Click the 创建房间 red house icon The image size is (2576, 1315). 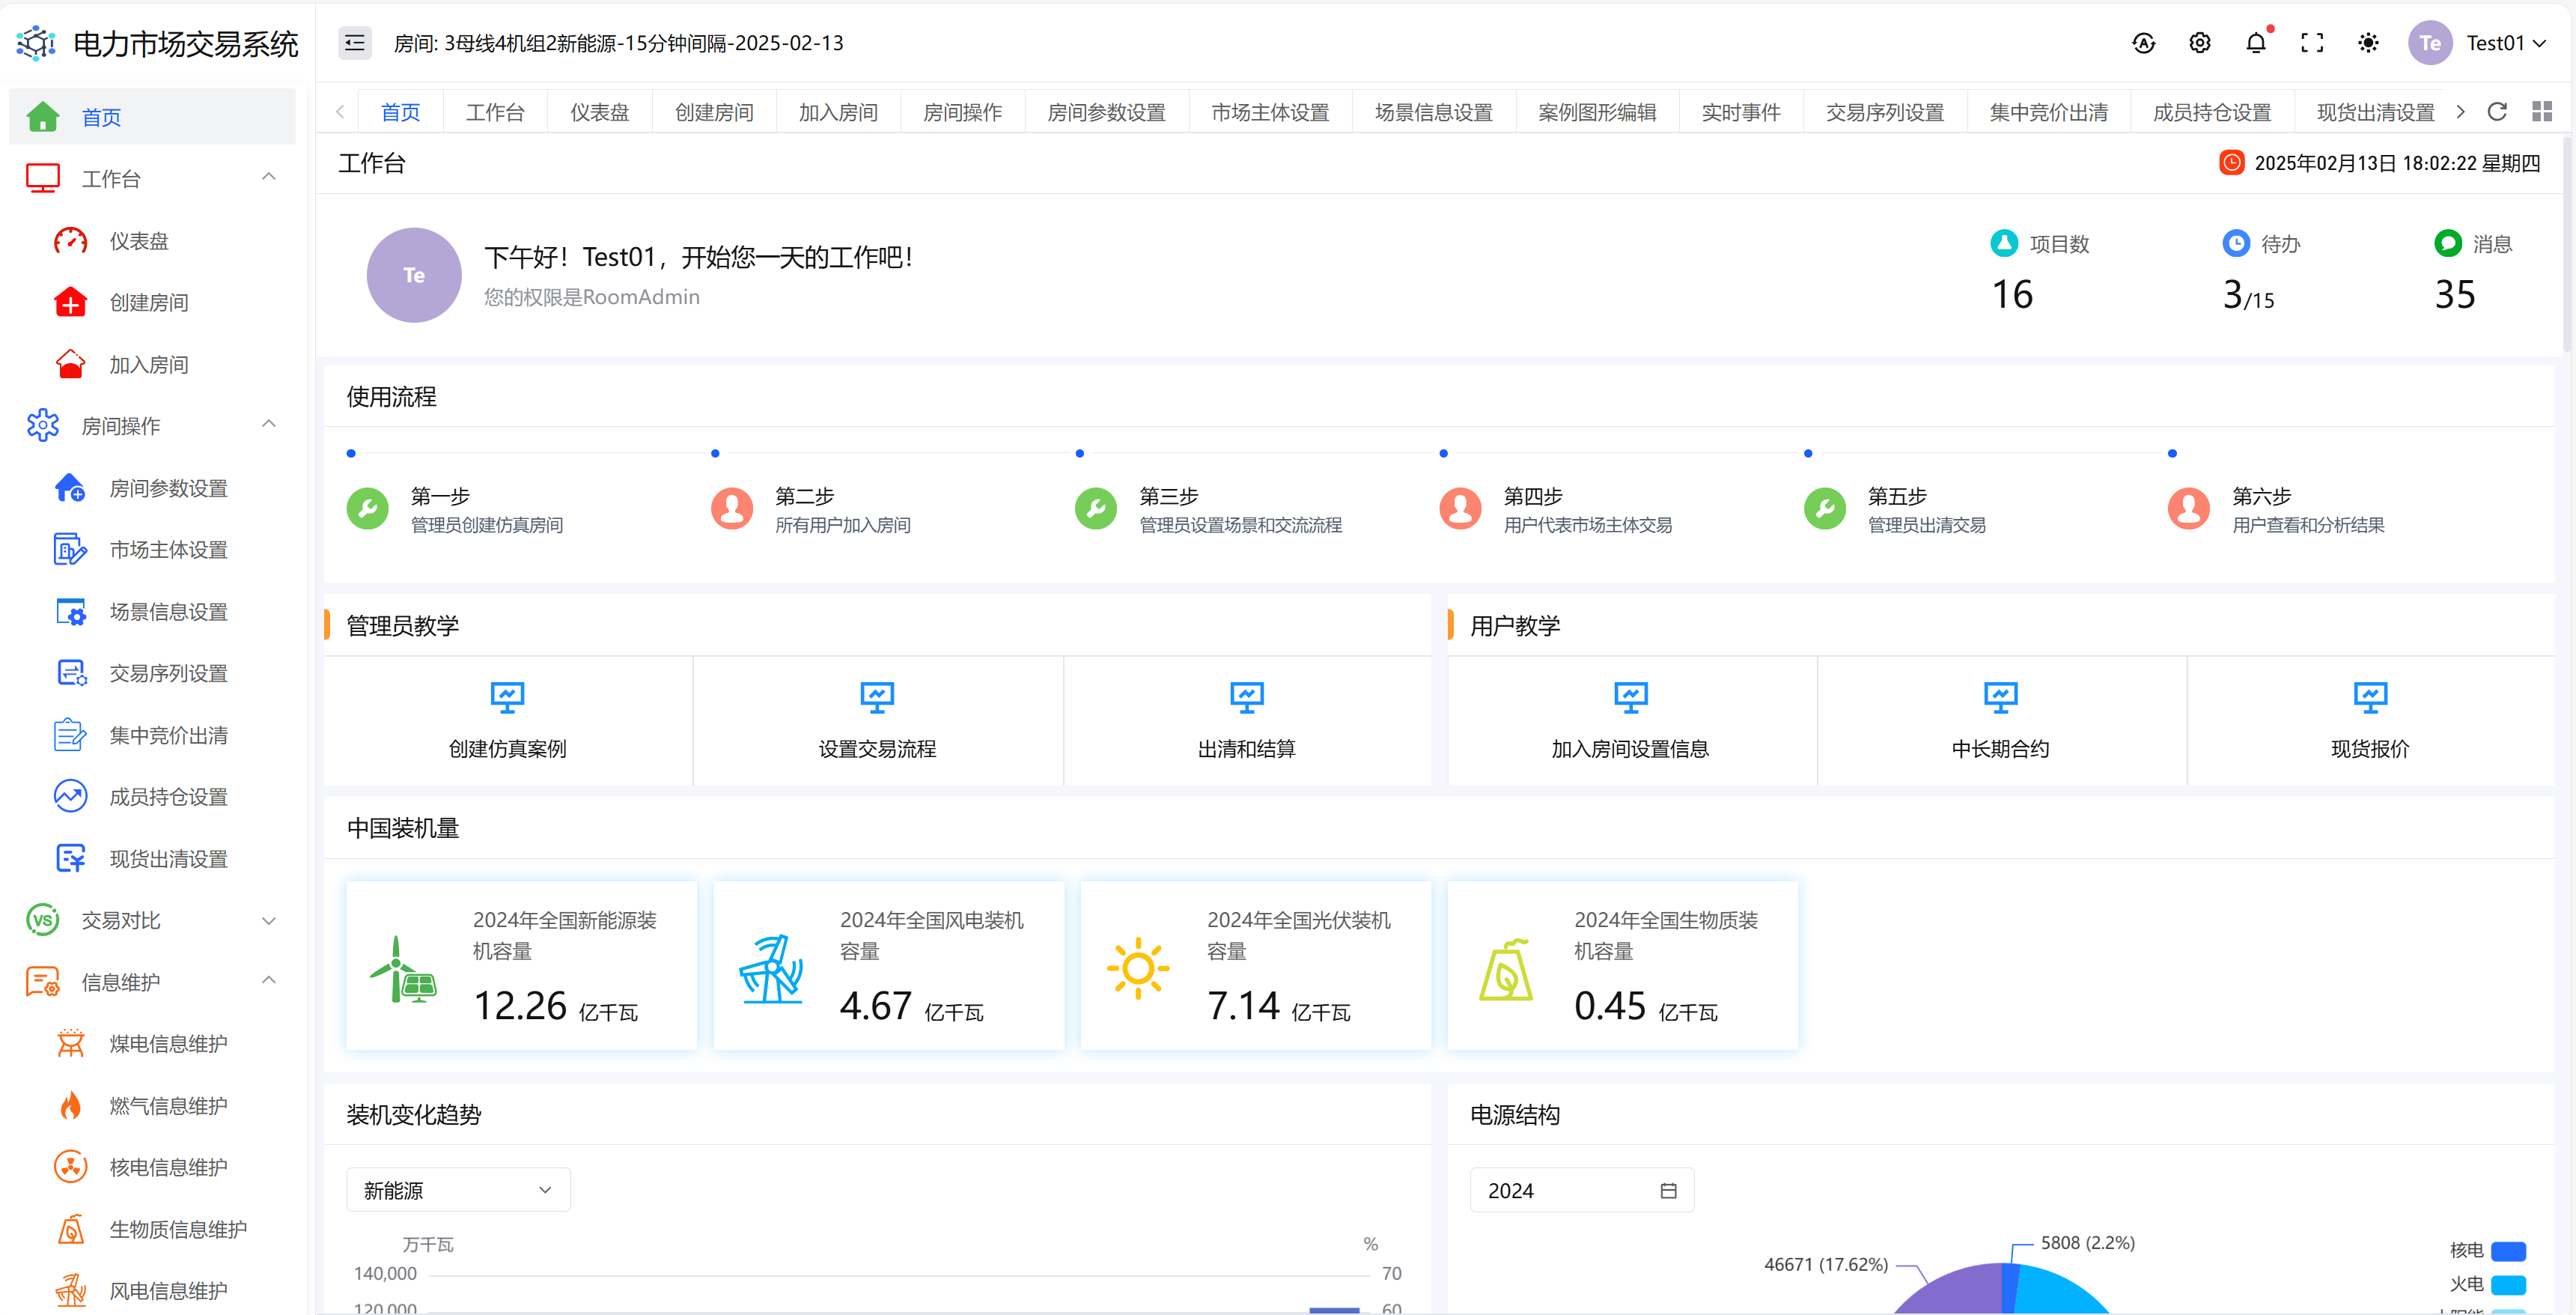click(x=70, y=302)
